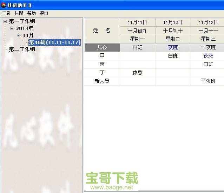
Task: Click 凡心's 夜班 cell on 11月12日
Action: point(173,47)
